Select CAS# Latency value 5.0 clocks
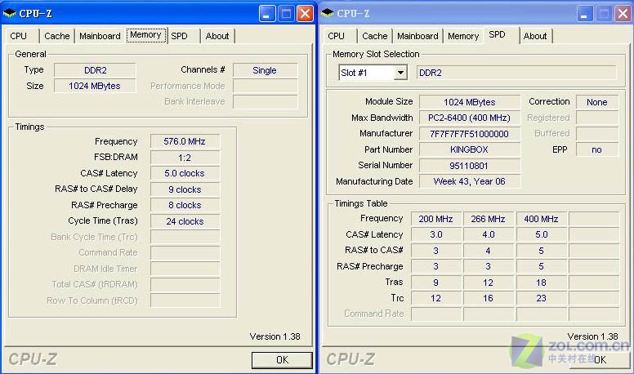The height and width of the screenshot is (374, 634). [x=185, y=173]
